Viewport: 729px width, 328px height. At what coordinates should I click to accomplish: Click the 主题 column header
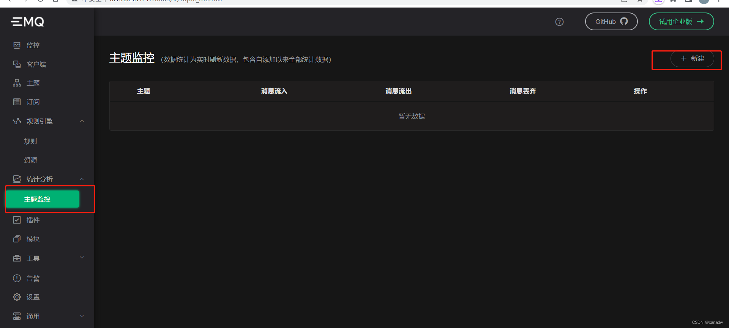(x=144, y=91)
